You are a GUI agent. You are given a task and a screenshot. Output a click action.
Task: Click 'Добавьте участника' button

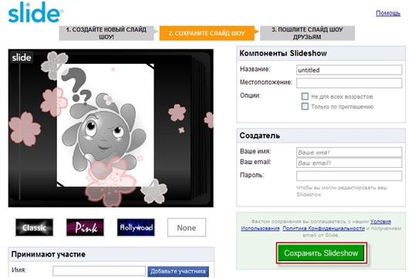coord(178,271)
